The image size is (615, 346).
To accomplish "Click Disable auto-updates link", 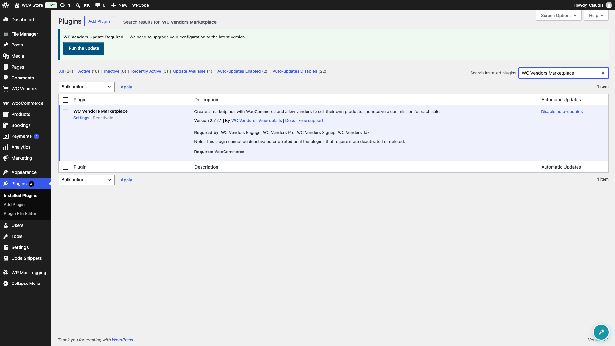I will pos(562,111).
